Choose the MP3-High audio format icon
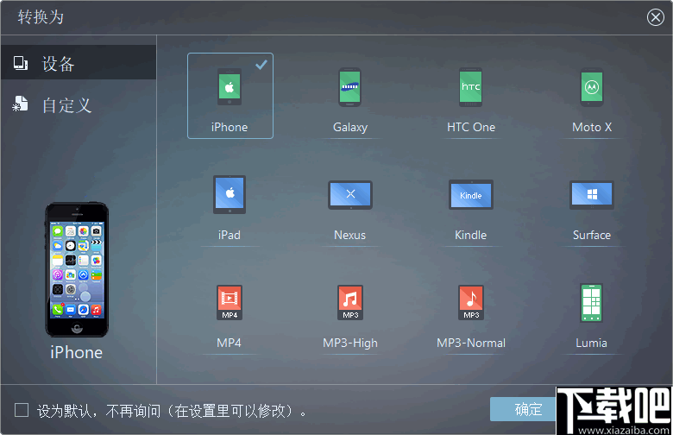673x435 pixels. [x=350, y=303]
